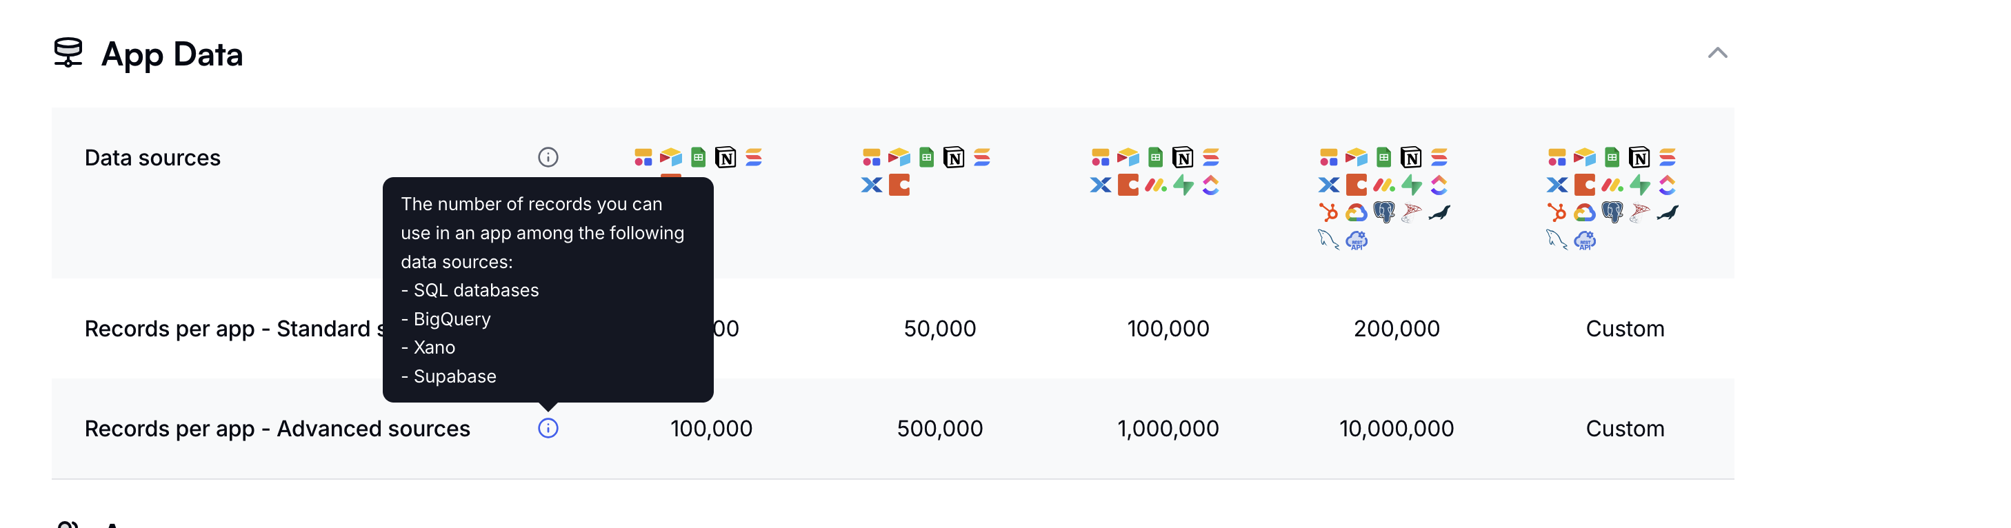The height and width of the screenshot is (528, 2011).
Task: Click the blue Advanced sources info icon
Action: pyautogui.click(x=548, y=428)
